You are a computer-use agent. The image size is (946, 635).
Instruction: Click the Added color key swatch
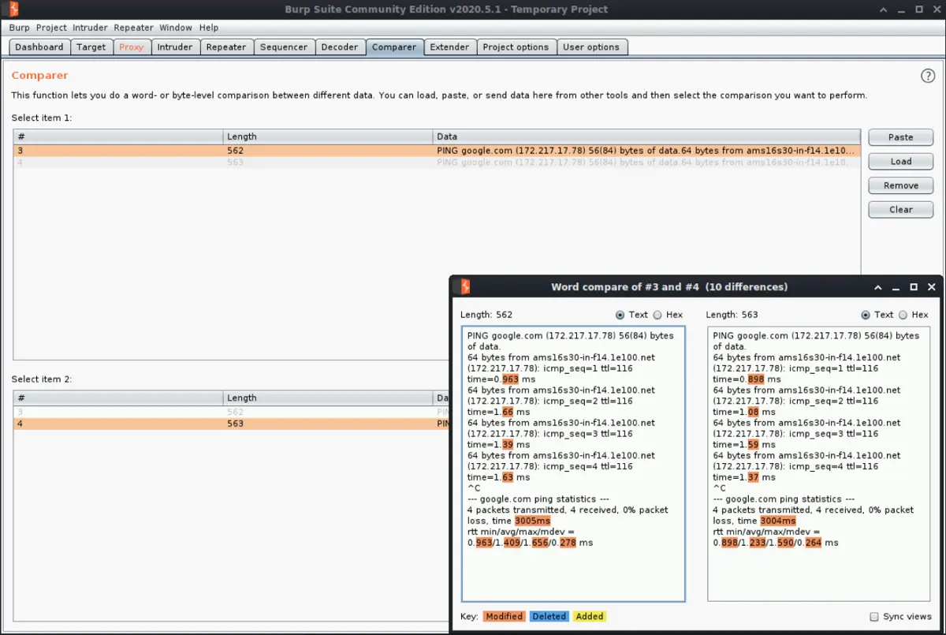pos(590,617)
